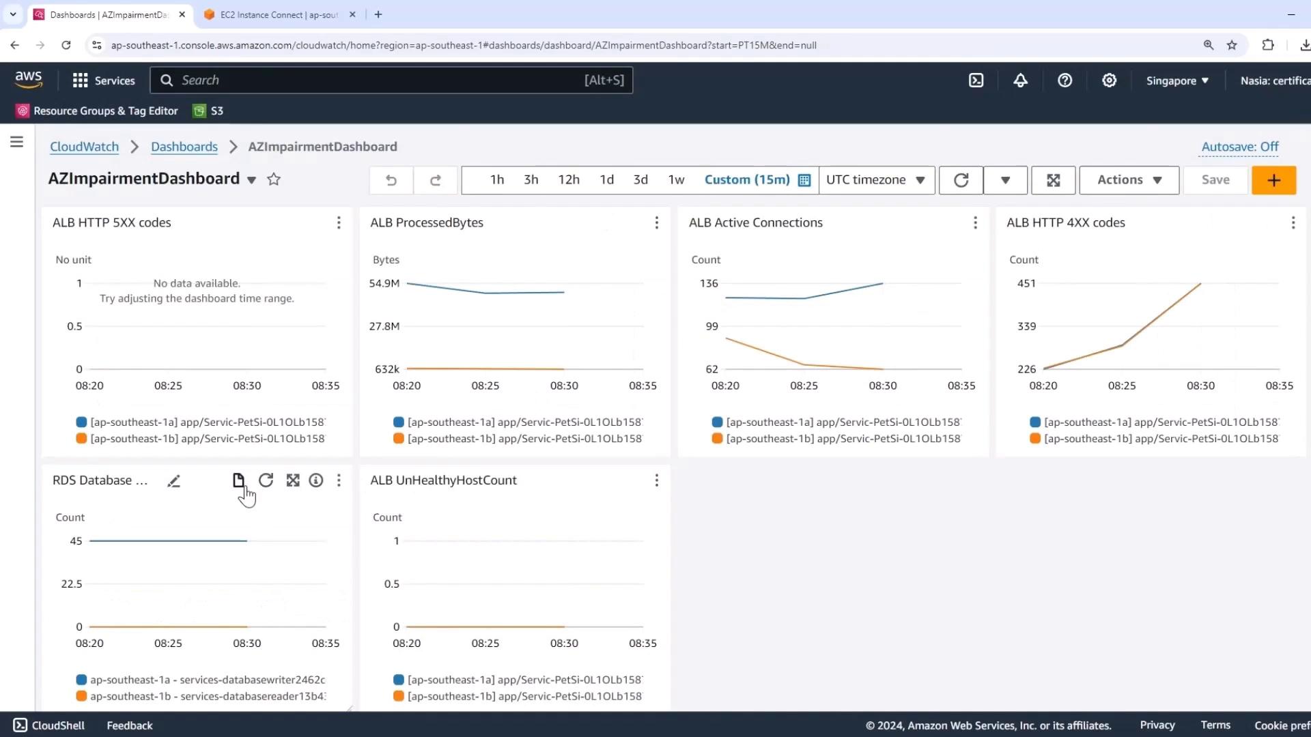1311x737 pixels.
Task: Open the AWS home logo
Action: tap(29, 80)
